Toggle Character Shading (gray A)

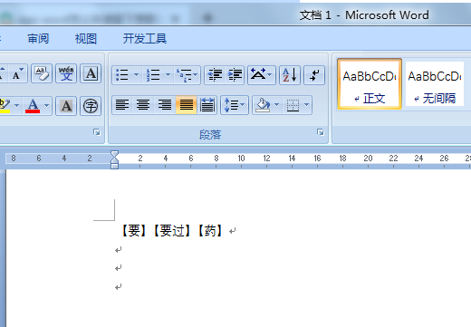click(x=66, y=106)
